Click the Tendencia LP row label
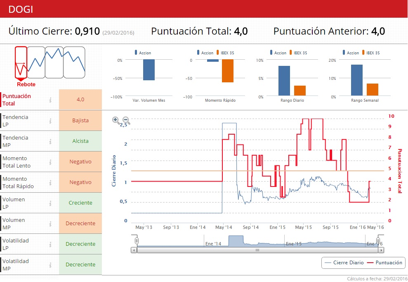408x282 pixels. (x=15, y=121)
